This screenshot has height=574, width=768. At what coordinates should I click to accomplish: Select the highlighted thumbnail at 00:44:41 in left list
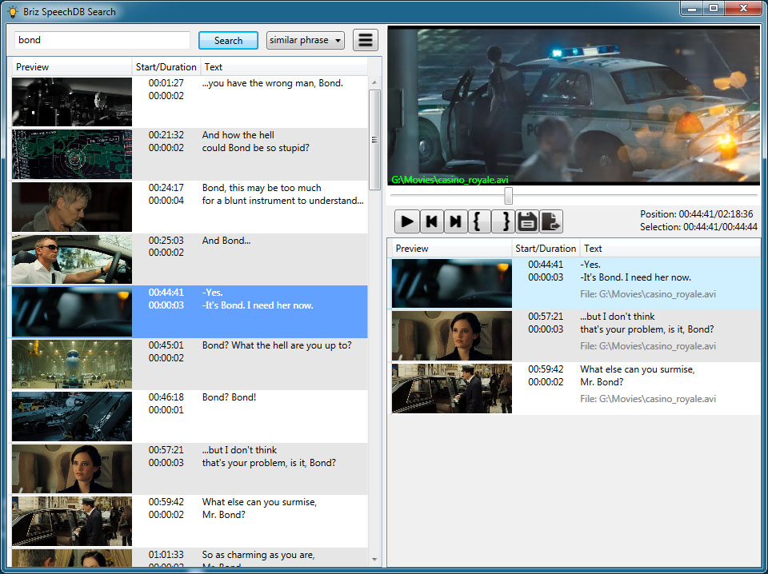point(72,312)
